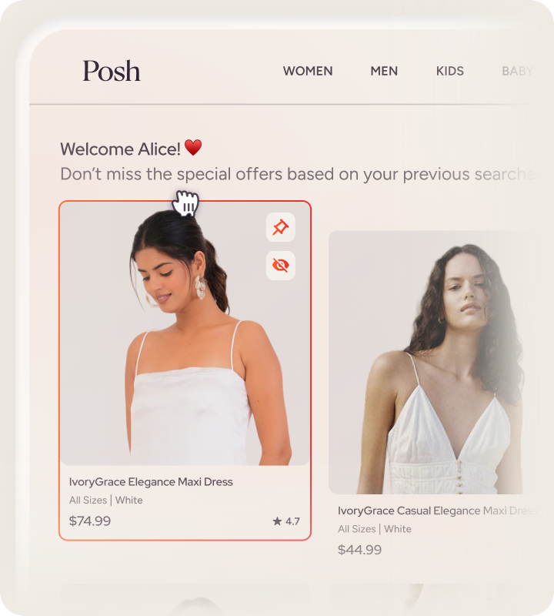Pin the IvoryGrace Elegance Maxi Dress card

(280, 227)
